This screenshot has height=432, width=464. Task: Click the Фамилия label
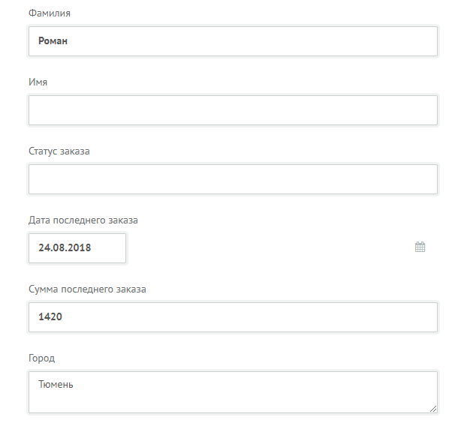point(50,13)
